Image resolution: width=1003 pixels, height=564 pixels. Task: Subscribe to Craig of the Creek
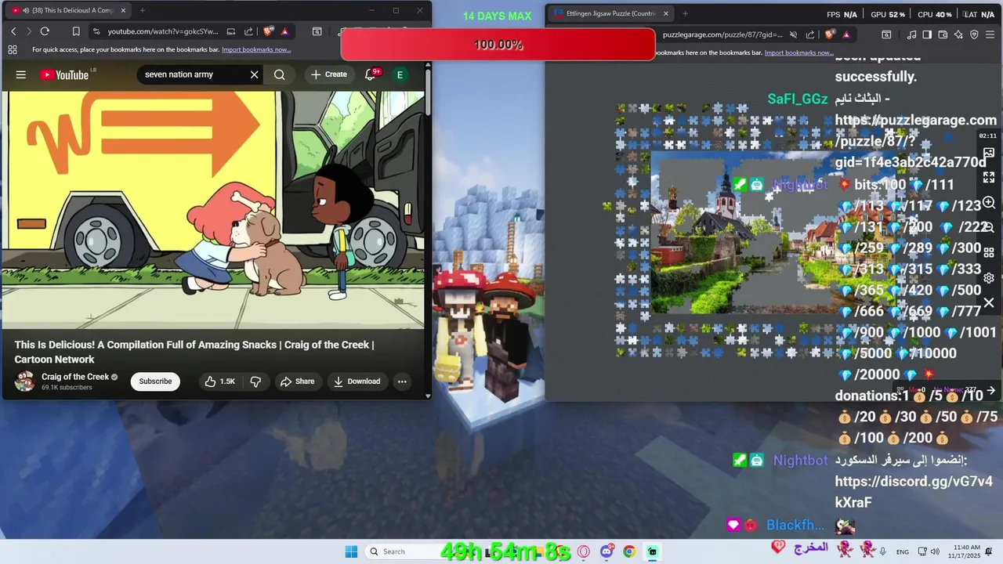tap(155, 381)
